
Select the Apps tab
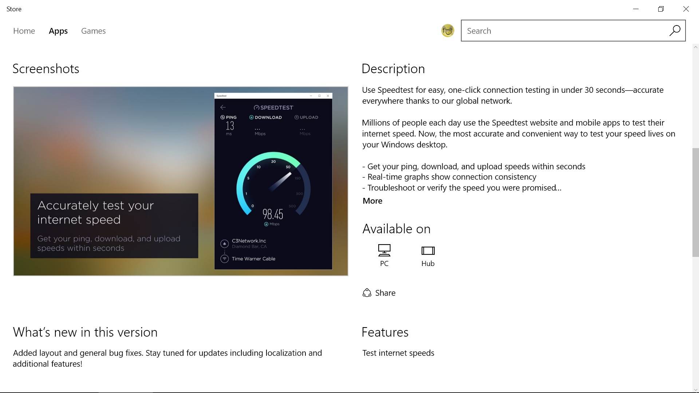pyautogui.click(x=58, y=31)
